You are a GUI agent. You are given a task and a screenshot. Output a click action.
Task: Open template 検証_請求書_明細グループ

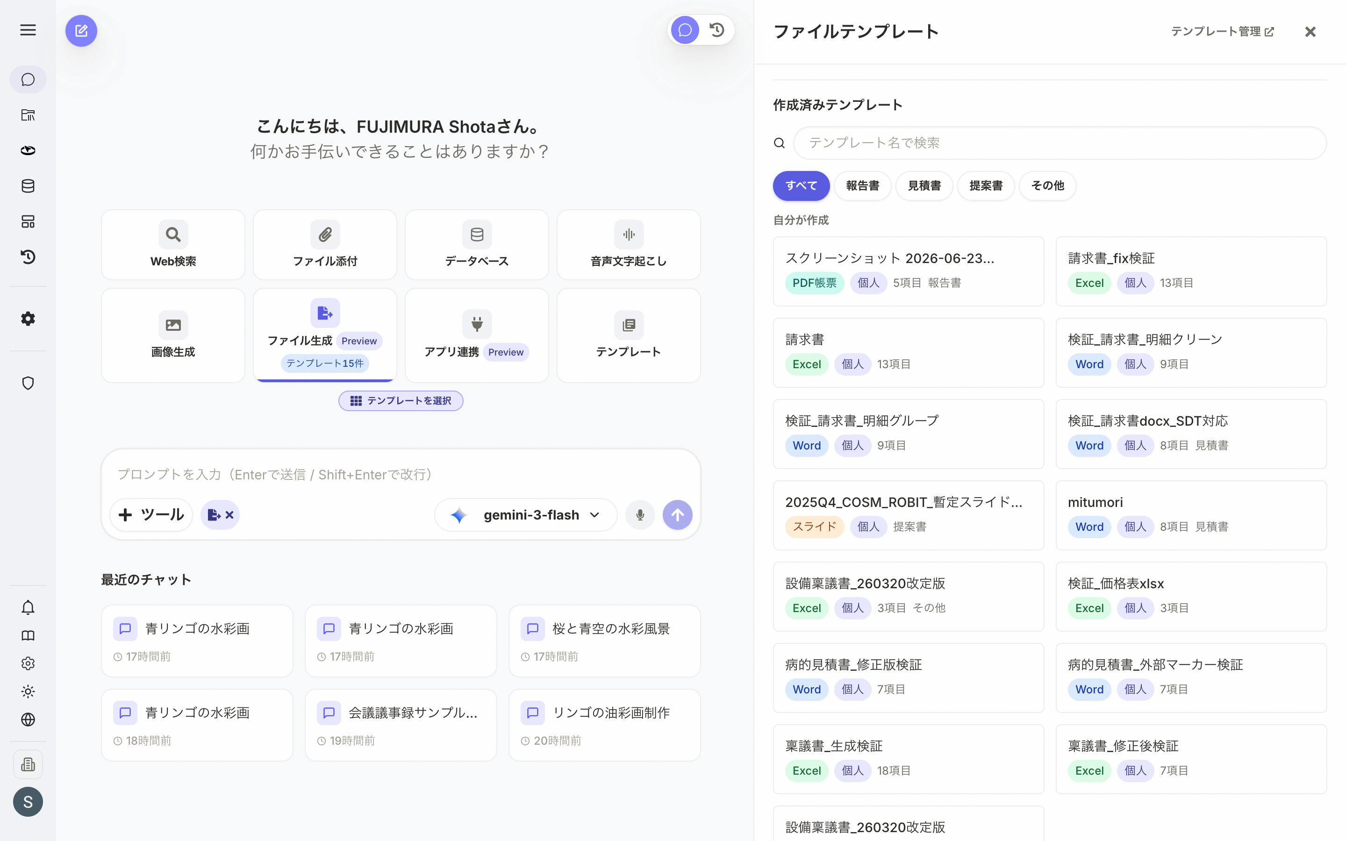[x=908, y=434]
